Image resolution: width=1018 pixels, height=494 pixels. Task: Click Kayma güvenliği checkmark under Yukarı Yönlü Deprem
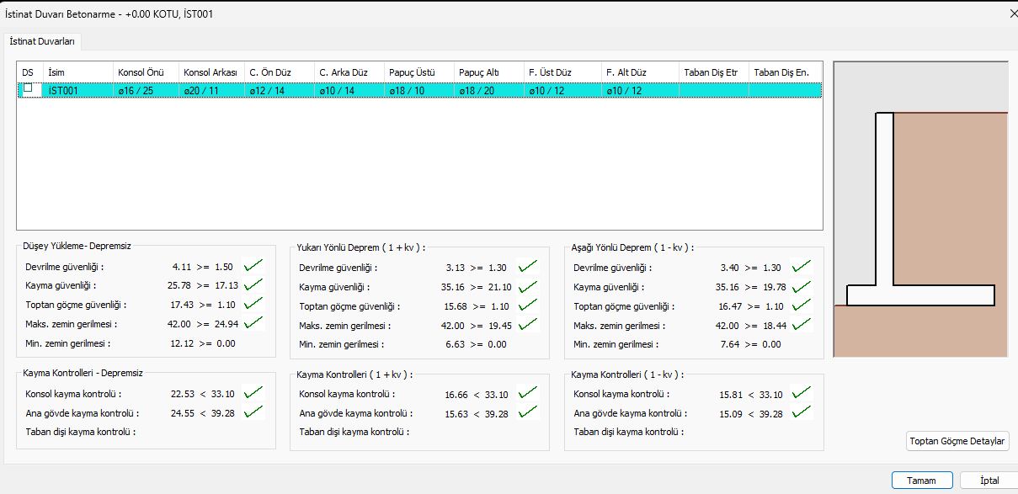point(528,287)
